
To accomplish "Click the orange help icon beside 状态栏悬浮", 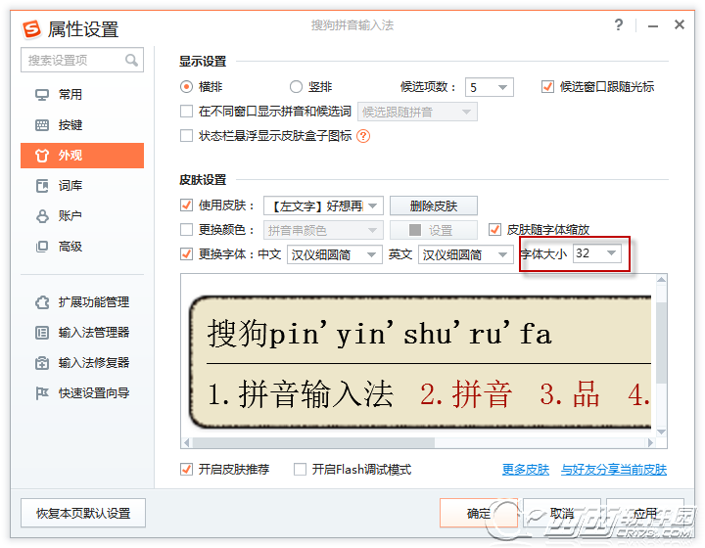I will [363, 136].
